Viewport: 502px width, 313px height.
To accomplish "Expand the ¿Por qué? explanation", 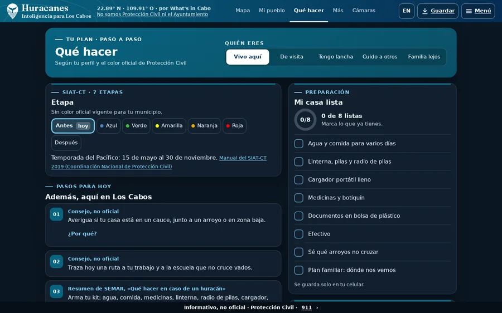I will (x=83, y=234).
